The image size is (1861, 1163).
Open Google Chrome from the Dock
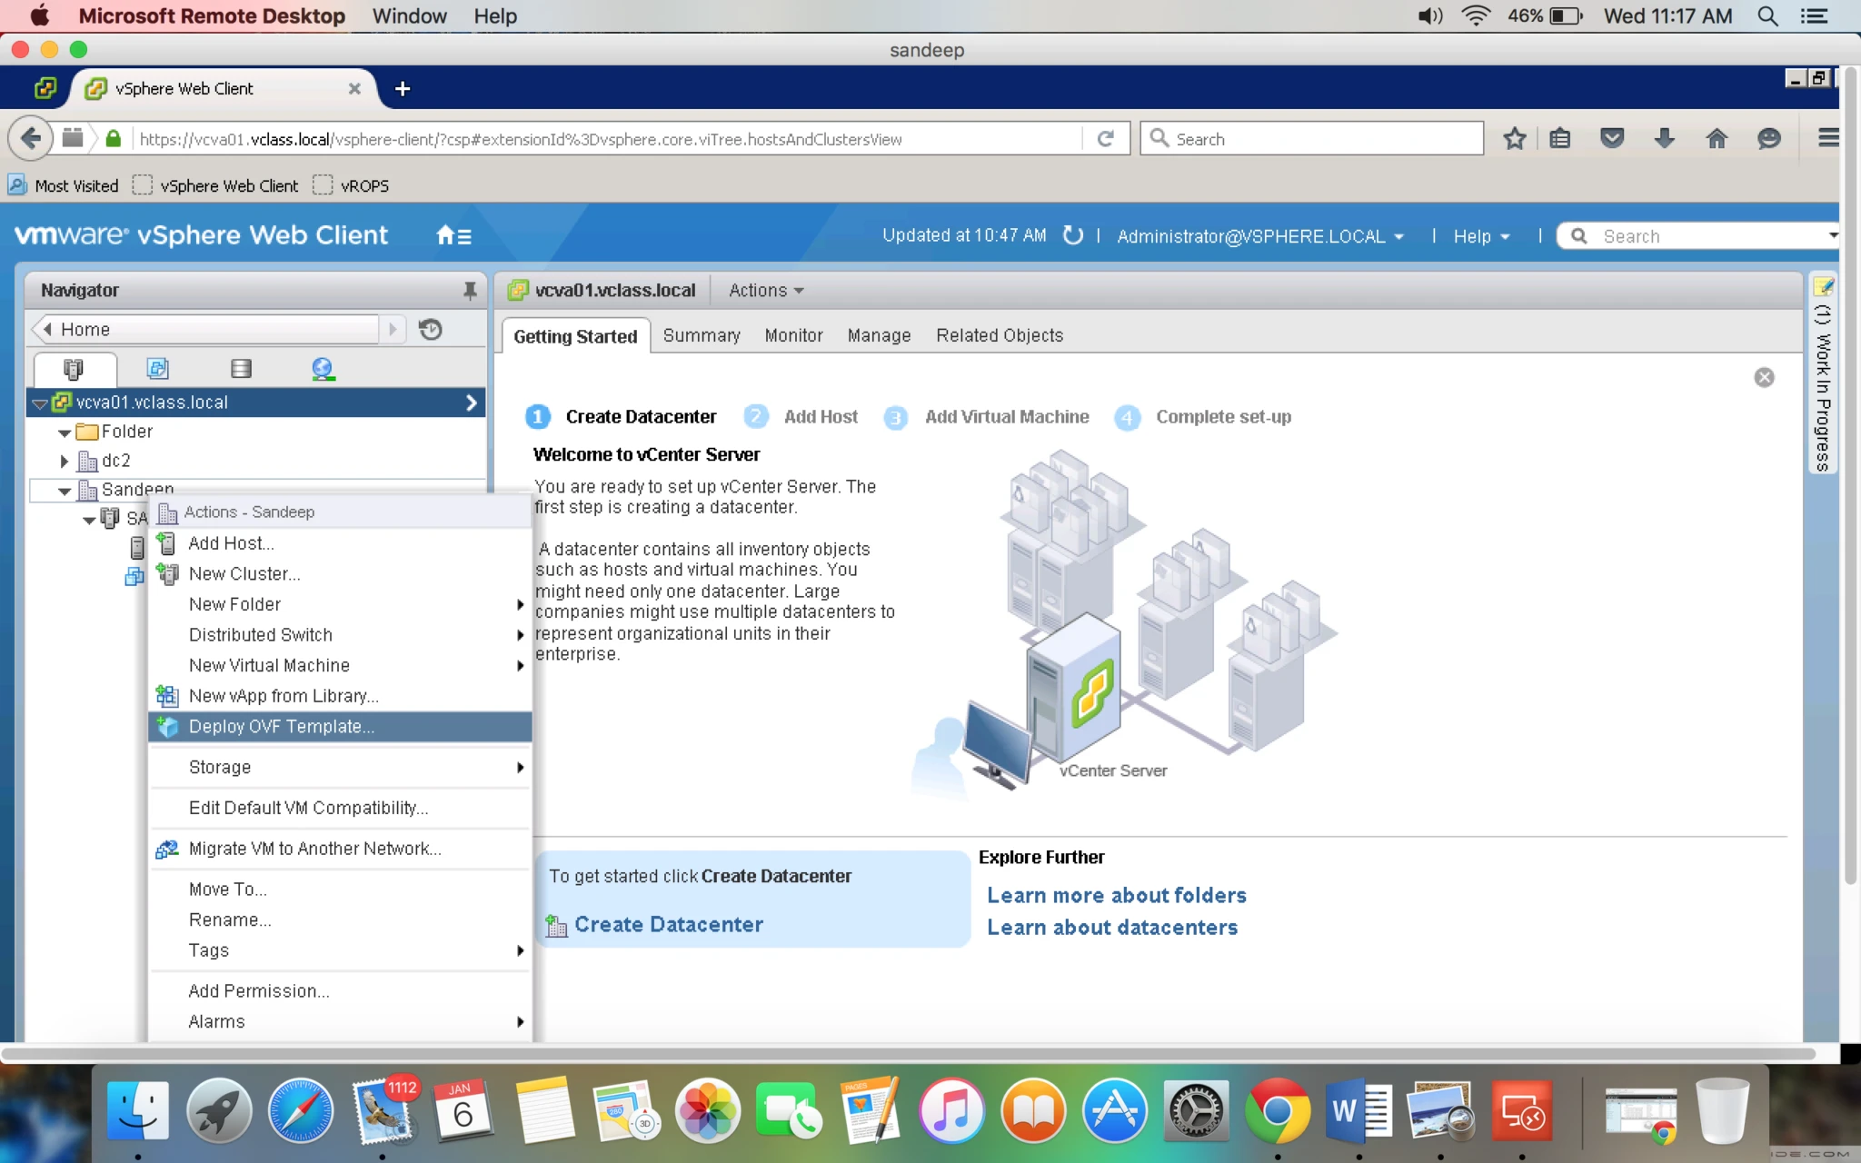point(1277,1110)
